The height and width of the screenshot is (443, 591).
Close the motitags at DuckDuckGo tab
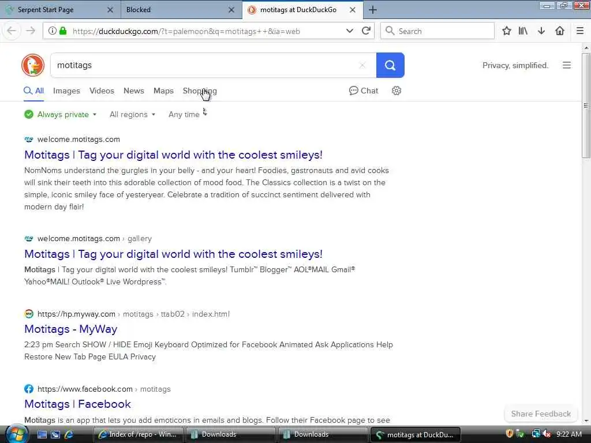click(x=353, y=10)
